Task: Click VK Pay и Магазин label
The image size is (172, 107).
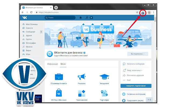Action: point(59,100)
